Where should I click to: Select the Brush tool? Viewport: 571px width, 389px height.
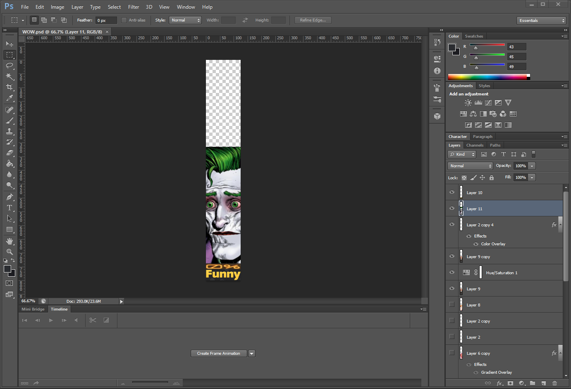tap(10, 121)
